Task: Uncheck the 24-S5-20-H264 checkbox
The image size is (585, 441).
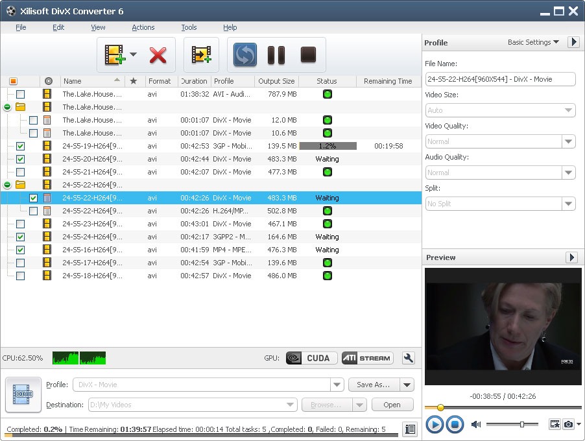Action: (x=21, y=159)
